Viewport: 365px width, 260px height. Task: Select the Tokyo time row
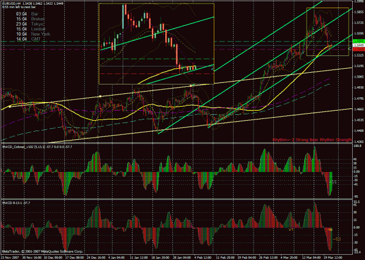click(30, 24)
